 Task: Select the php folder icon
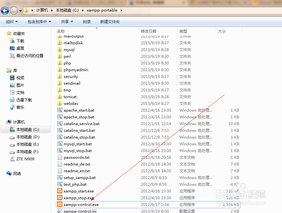tap(60, 63)
